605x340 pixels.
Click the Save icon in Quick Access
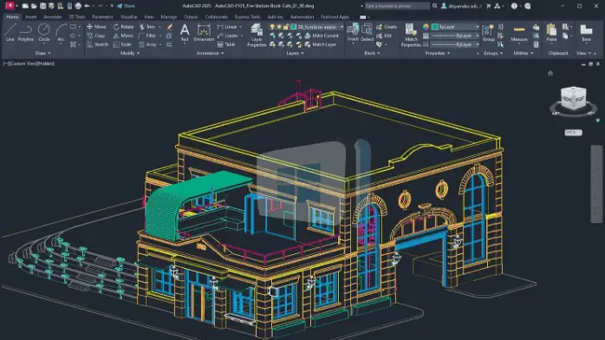click(42, 6)
